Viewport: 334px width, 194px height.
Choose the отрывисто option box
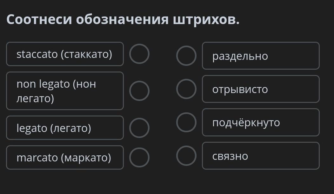coord(261,89)
